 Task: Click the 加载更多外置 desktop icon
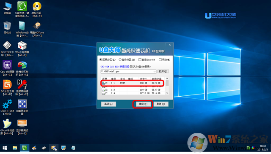pos(22,107)
